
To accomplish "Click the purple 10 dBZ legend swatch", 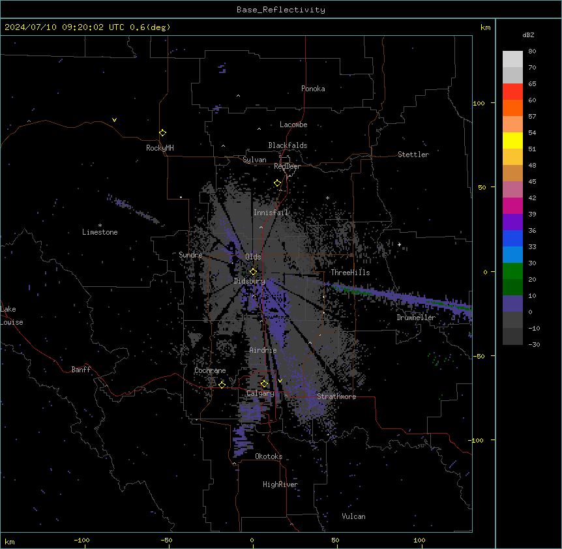I will pos(512,304).
